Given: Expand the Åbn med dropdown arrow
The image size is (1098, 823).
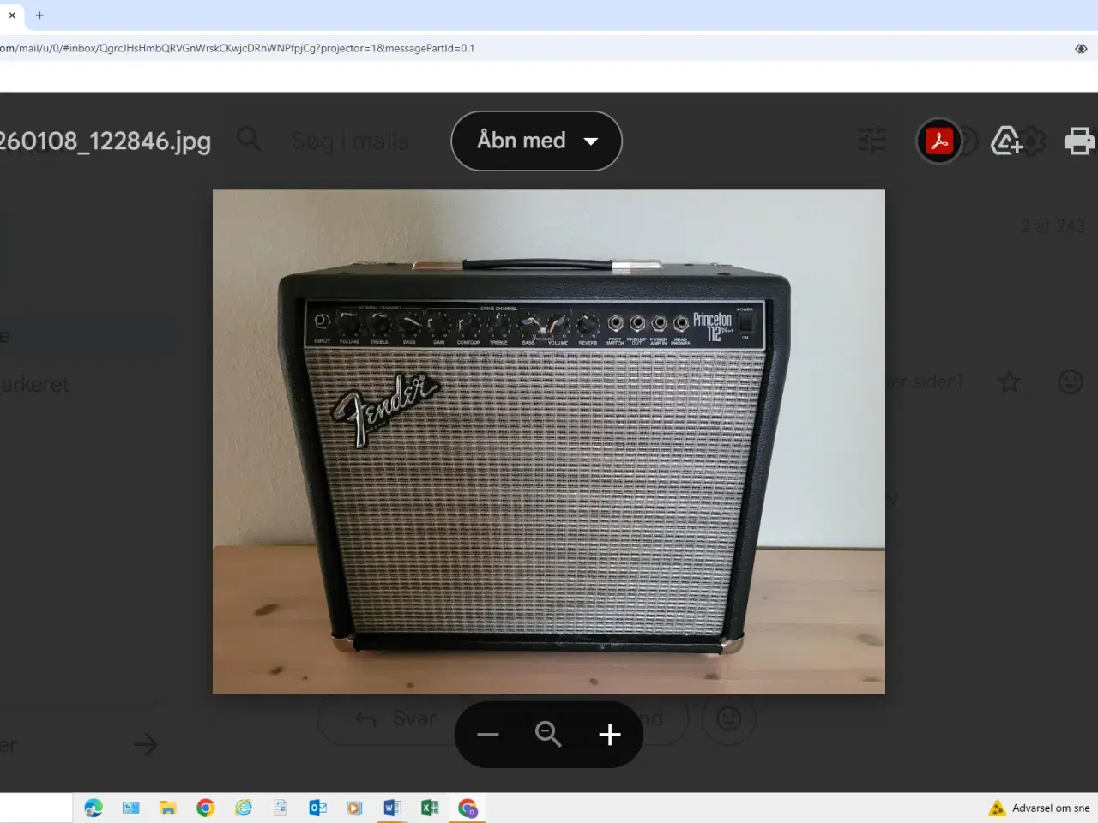Looking at the screenshot, I should [593, 141].
